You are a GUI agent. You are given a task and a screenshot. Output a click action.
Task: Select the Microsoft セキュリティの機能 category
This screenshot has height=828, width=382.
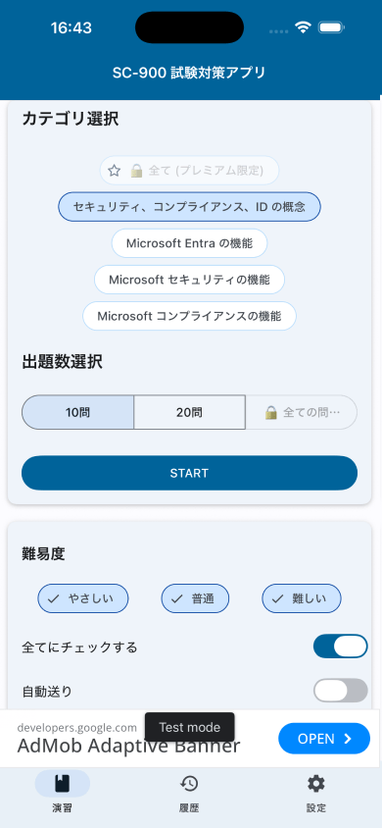click(x=189, y=280)
